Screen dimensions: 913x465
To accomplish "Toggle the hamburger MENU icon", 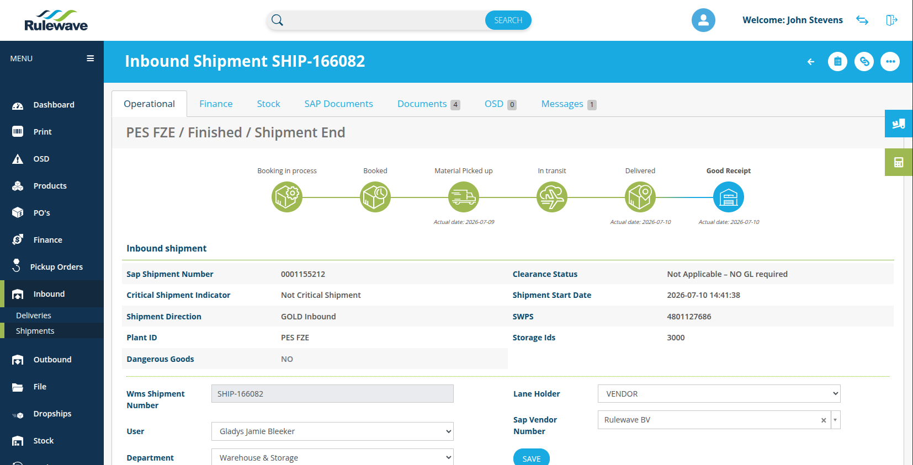I will [90, 58].
